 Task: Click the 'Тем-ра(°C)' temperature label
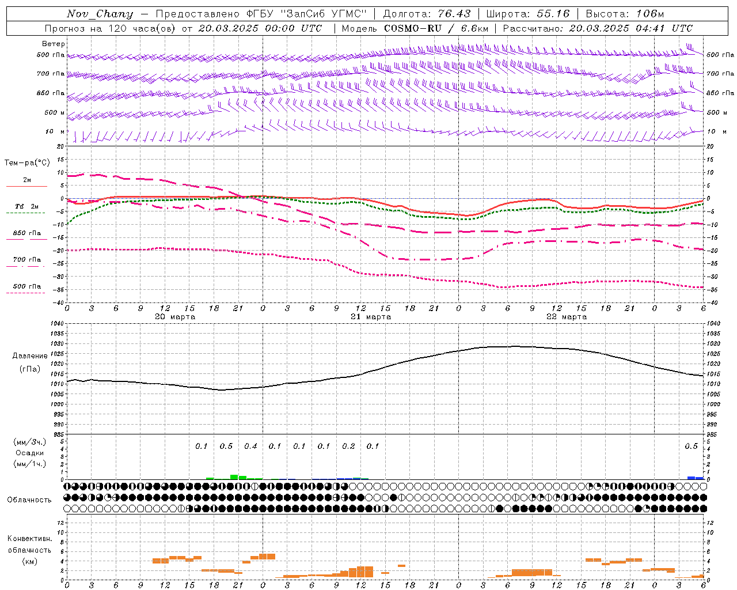tap(27, 163)
